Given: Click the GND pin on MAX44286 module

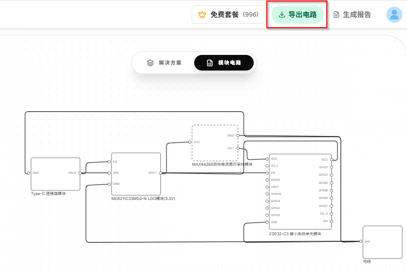Looking at the screenshot, I should [238, 136].
